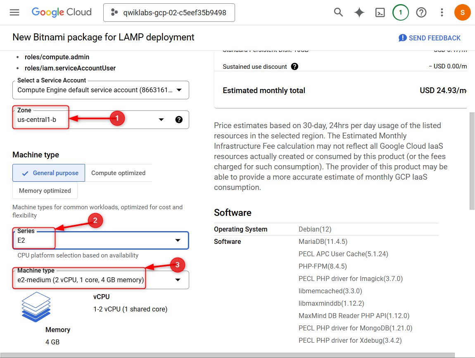The width and height of the screenshot is (475, 358).
Task: Click the Google Cloud logo
Action: coord(62,12)
